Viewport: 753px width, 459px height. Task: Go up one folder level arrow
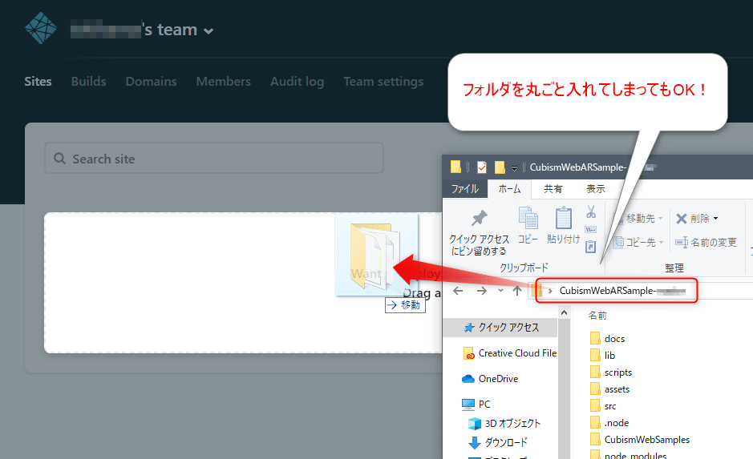[516, 291]
